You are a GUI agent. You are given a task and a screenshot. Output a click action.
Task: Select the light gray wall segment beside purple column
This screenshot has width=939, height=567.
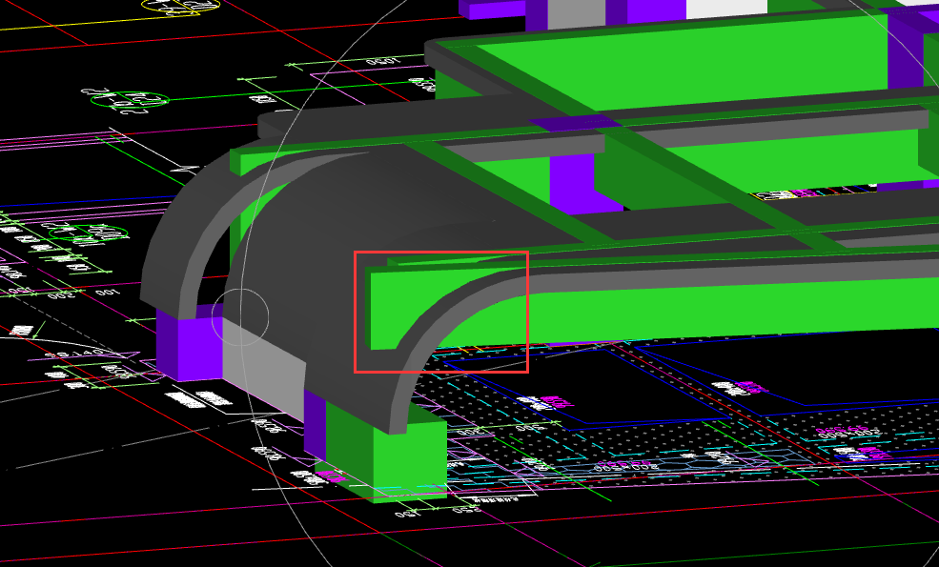(x=263, y=370)
